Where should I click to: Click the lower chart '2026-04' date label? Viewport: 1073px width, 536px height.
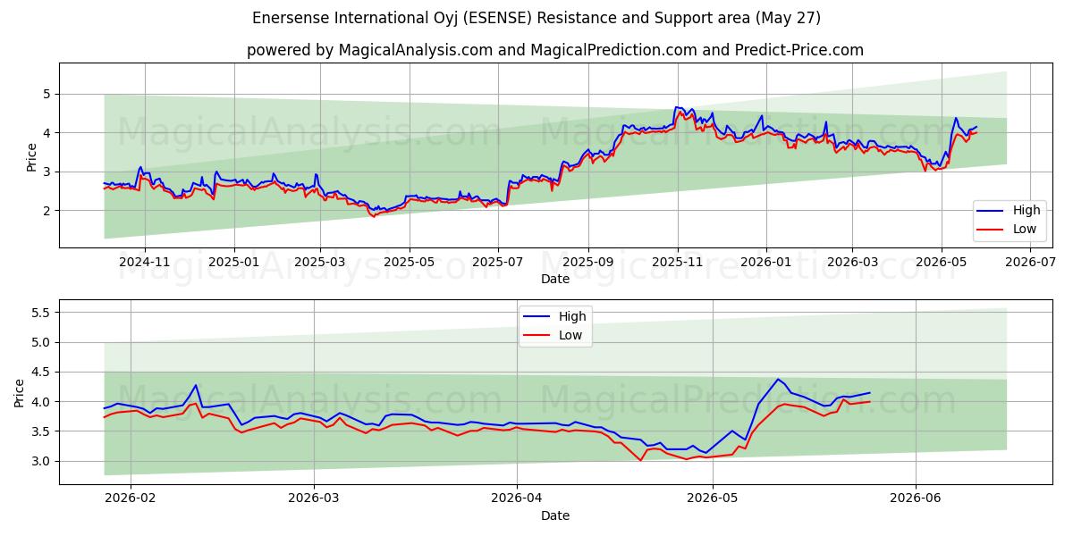point(518,499)
